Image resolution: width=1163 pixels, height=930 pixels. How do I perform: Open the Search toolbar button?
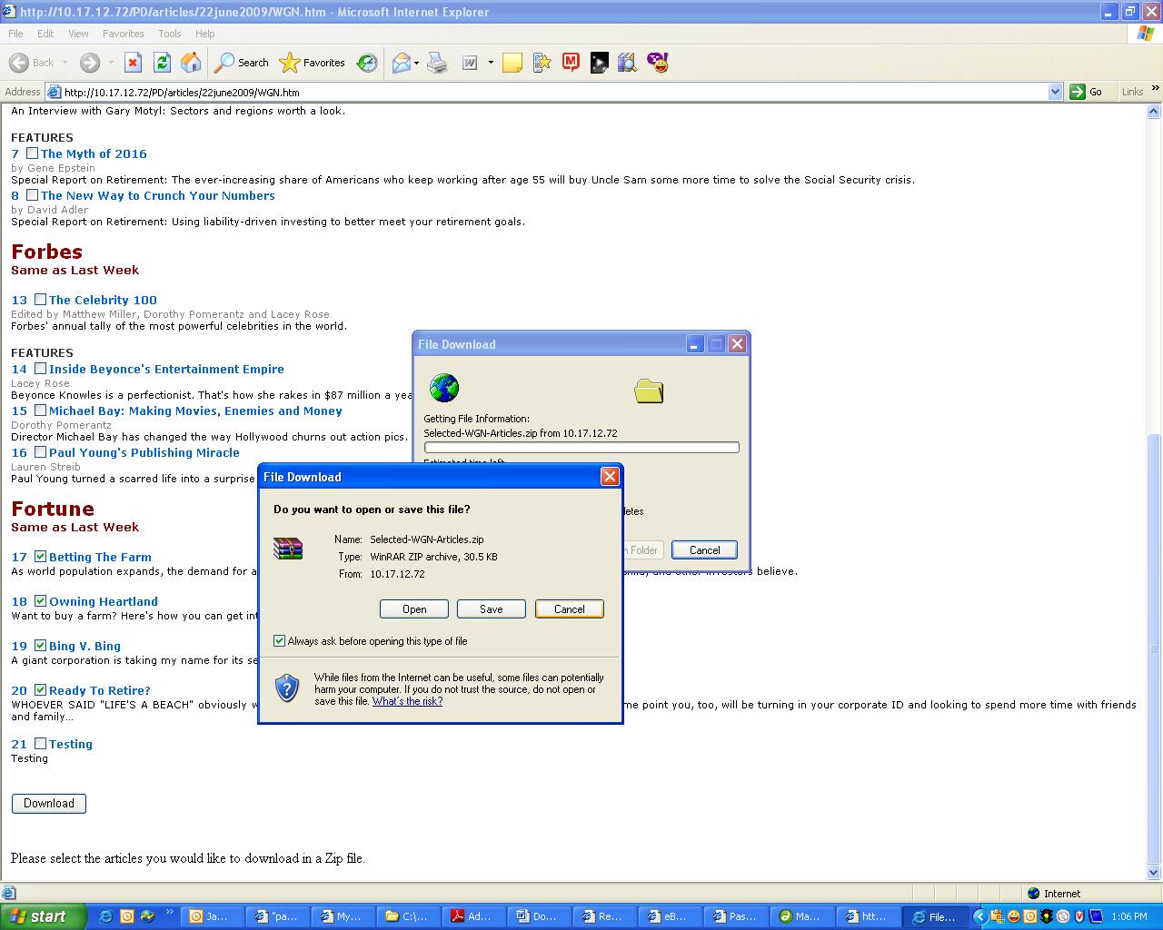coord(242,63)
